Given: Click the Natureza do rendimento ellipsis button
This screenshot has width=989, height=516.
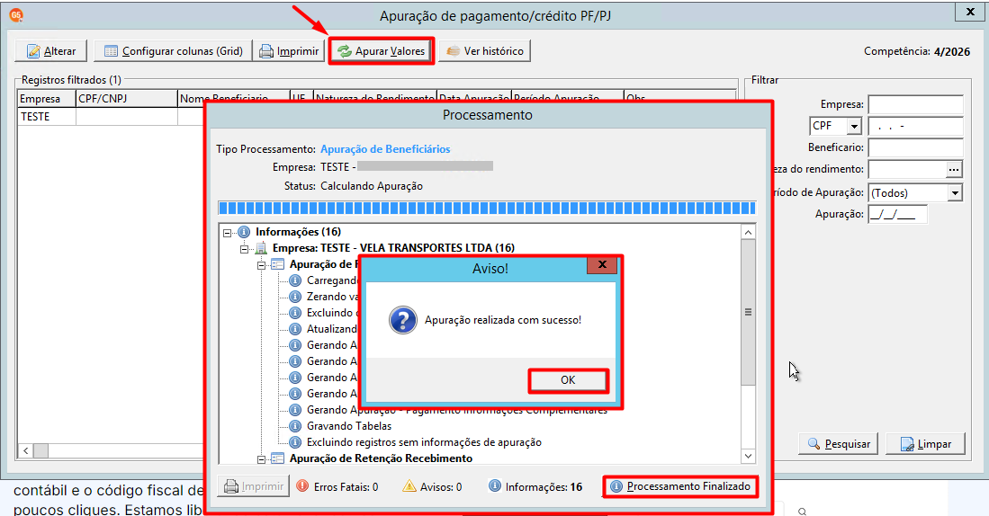Looking at the screenshot, I should [954, 169].
